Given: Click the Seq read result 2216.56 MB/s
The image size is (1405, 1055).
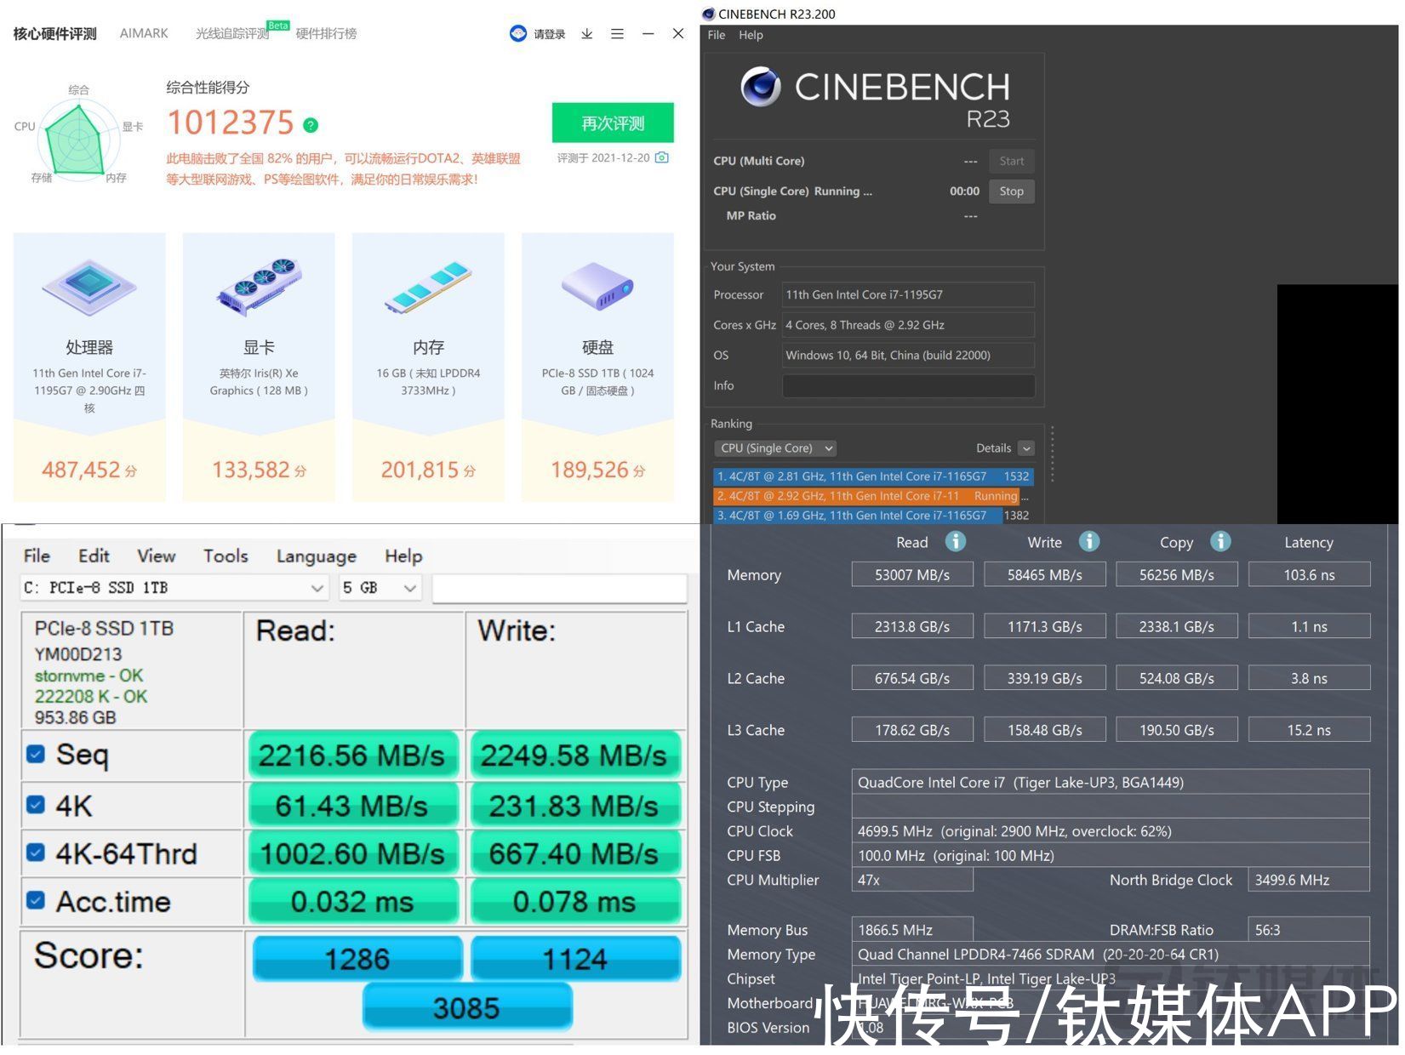Looking at the screenshot, I should coord(353,756).
